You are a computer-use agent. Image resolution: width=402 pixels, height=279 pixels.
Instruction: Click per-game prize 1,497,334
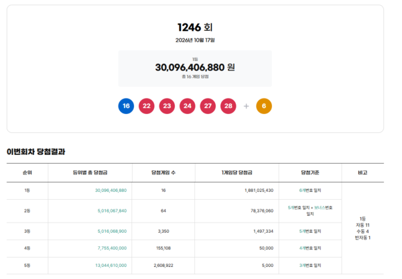(263, 231)
